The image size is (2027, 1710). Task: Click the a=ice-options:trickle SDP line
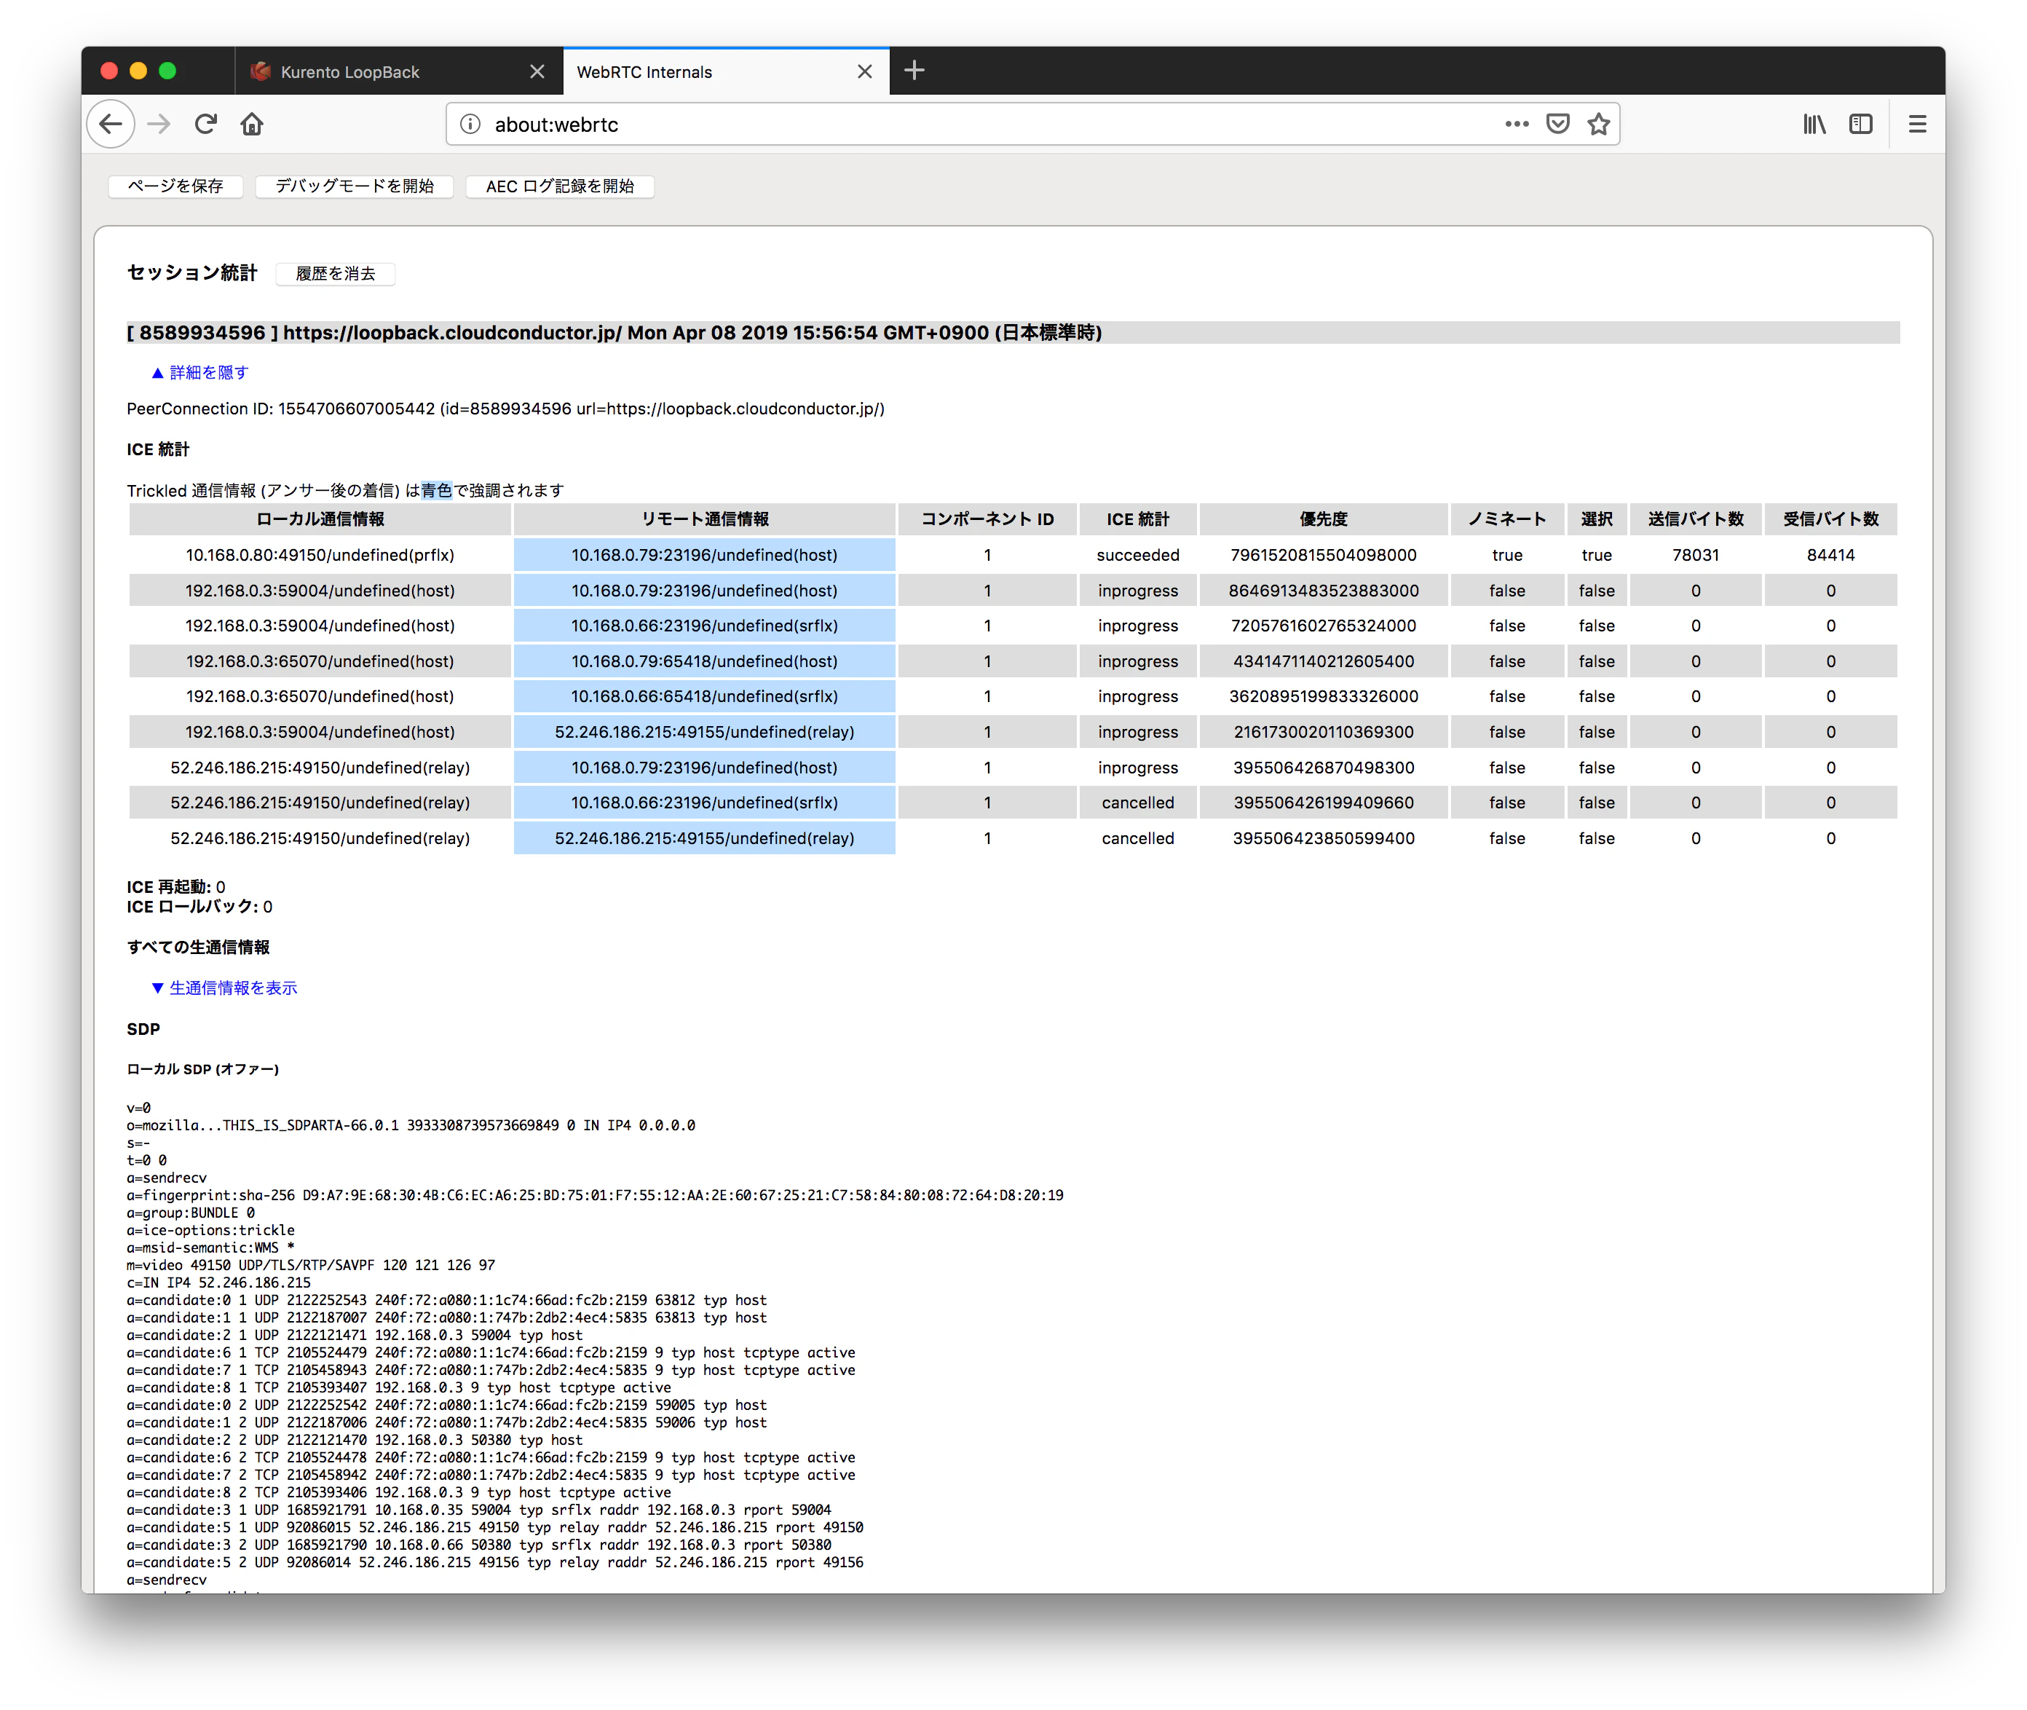210,1230
